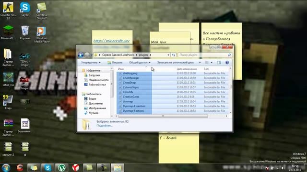Select the Dynmap-Essentials file
The width and height of the screenshot is (307, 172).
click(x=134, y=106)
